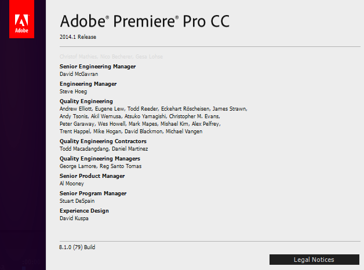Select the name Al Mooney
Screen dimensions: 364x270
(x=72, y=183)
